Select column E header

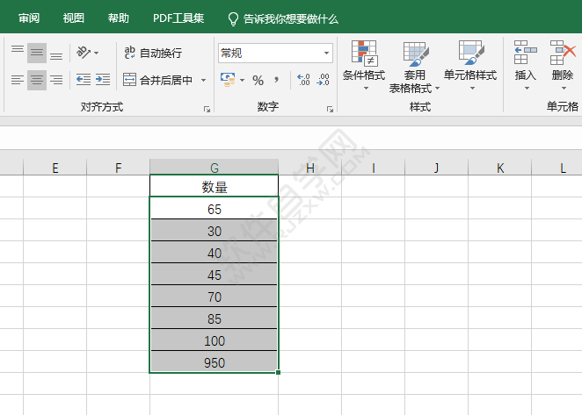pyautogui.click(x=55, y=168)
